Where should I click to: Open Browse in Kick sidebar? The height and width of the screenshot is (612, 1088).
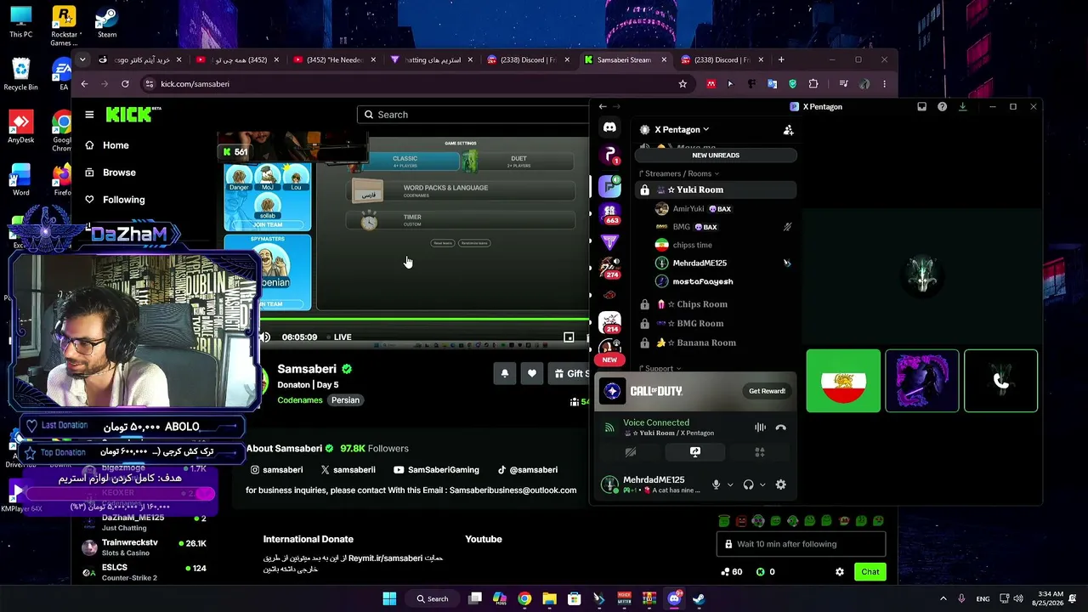click(x=119, y=173)
